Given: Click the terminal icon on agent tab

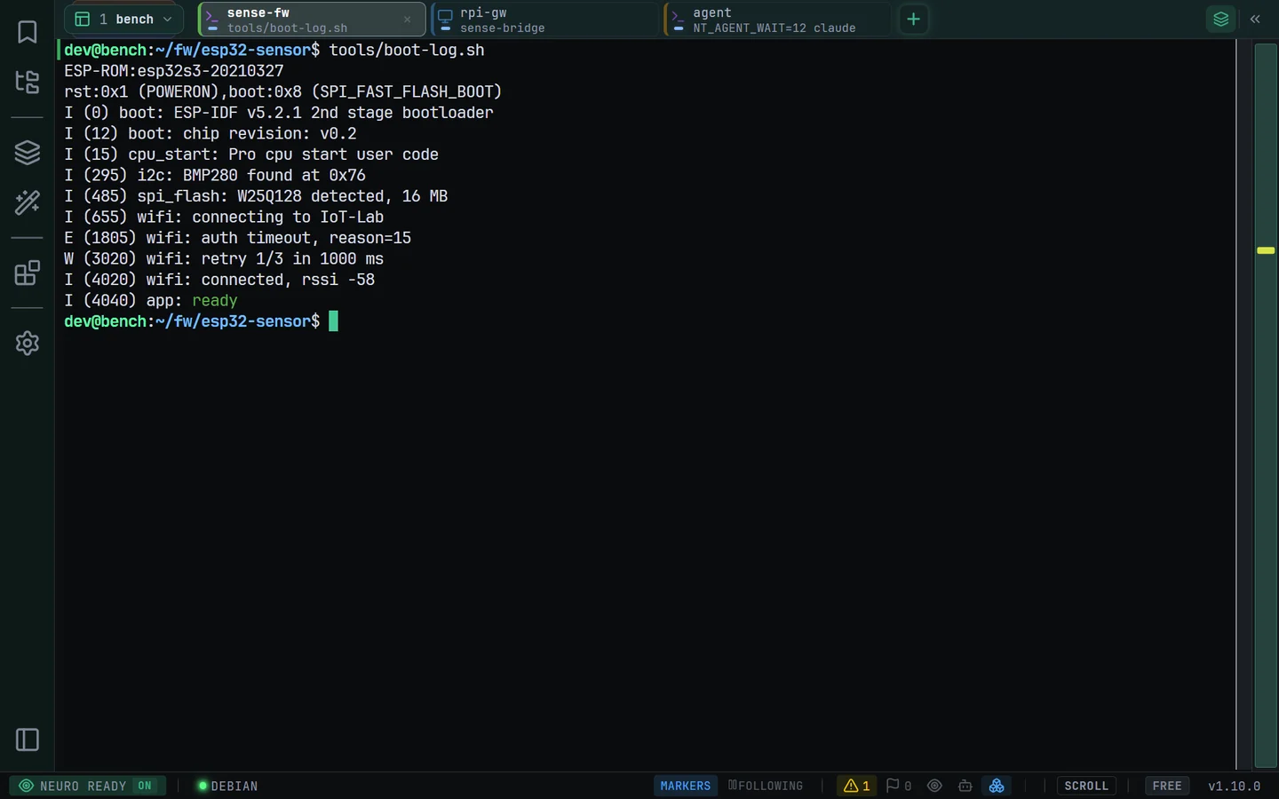Looking at the screenshot, I should tap(678, 15).
